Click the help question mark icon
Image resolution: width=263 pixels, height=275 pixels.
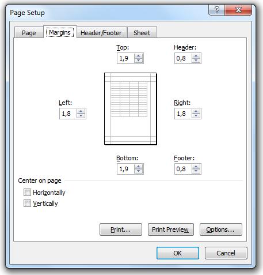217,10
